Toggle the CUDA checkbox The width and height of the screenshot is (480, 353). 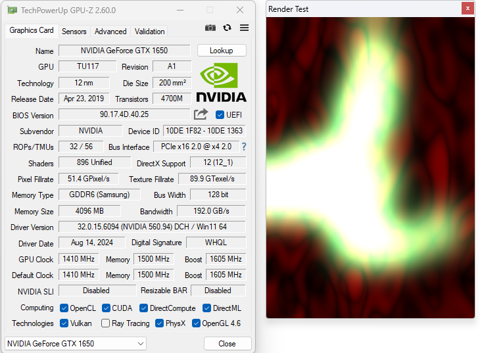106,308
